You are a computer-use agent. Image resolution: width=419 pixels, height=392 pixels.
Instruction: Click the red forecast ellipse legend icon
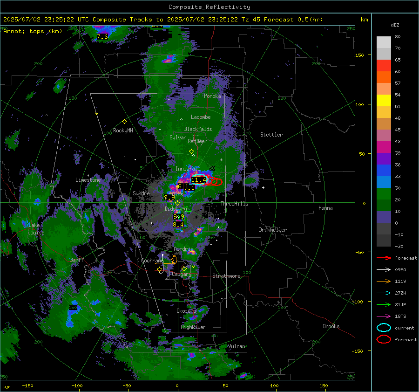click(384, 339)
